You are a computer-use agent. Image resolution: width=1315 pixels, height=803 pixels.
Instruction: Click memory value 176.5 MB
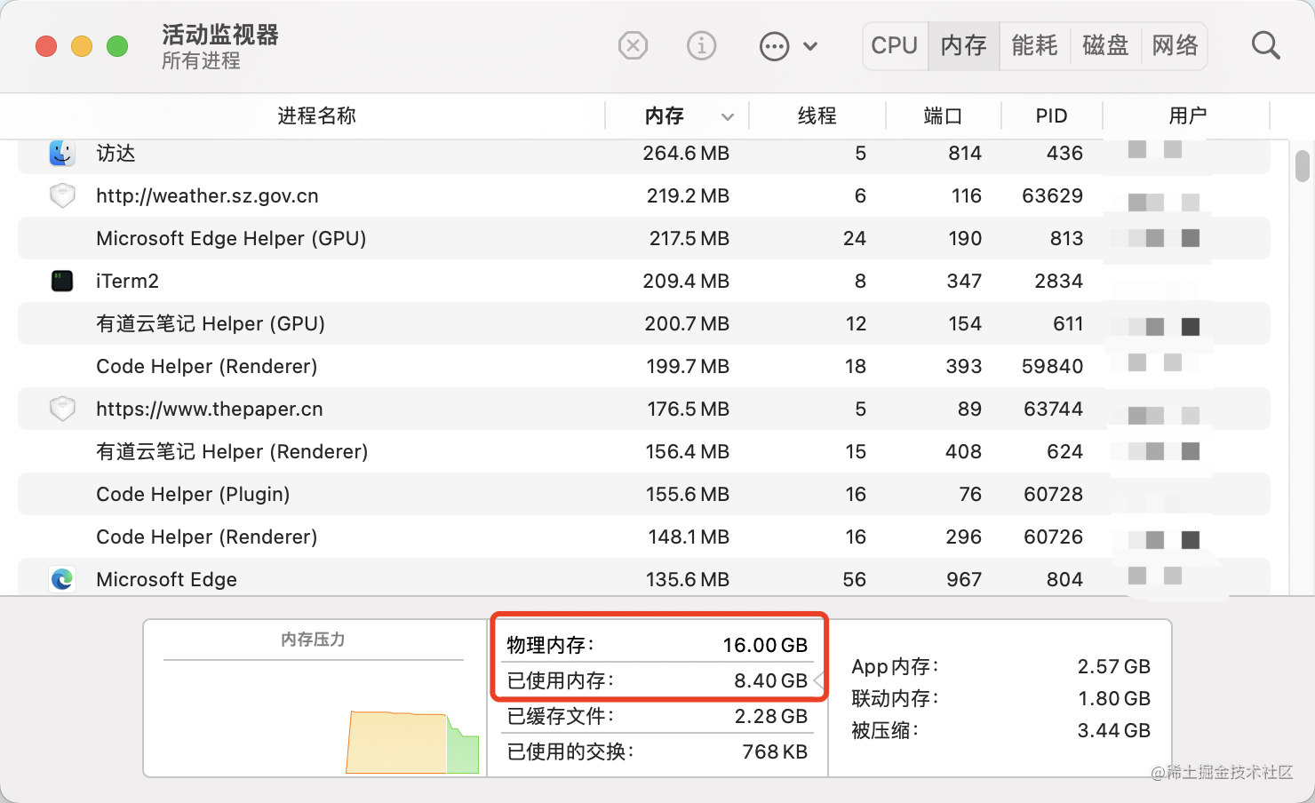tap(688, 409)
